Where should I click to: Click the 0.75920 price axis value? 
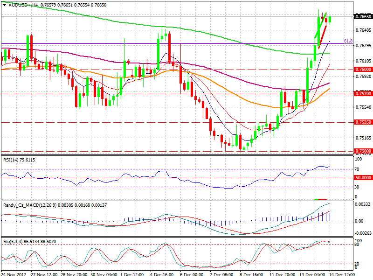364,77
